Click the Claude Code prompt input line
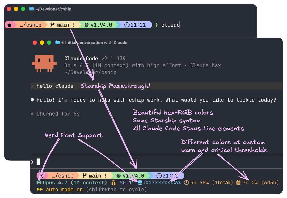 [x=157, y=162]
